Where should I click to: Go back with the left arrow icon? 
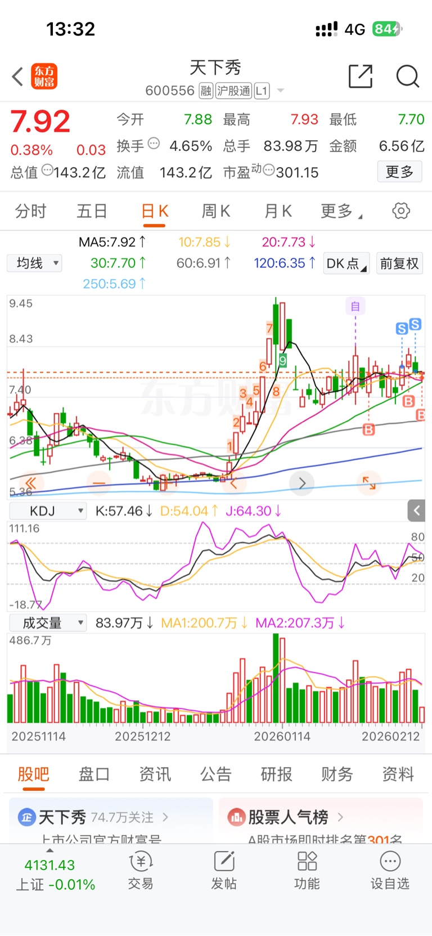pos(18,77)
